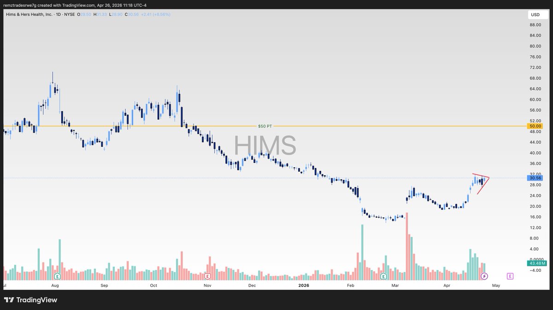553x310 pixels.
Task: Click the Aug label on time axis
Action: pos(55,286)
